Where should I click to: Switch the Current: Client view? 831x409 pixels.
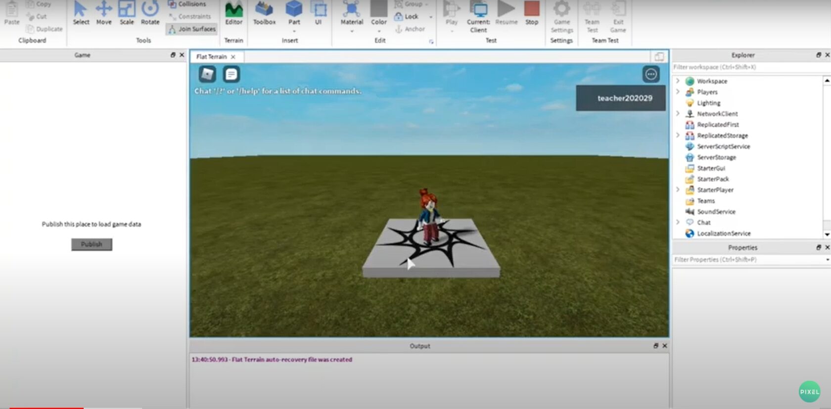pos(478,17)
